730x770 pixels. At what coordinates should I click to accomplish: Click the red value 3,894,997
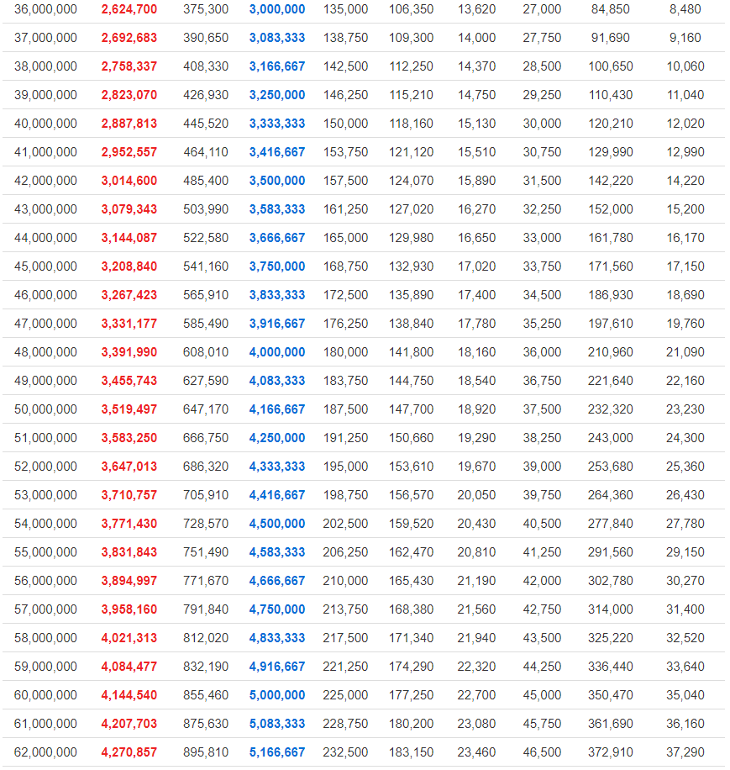(x=129, y=581)
